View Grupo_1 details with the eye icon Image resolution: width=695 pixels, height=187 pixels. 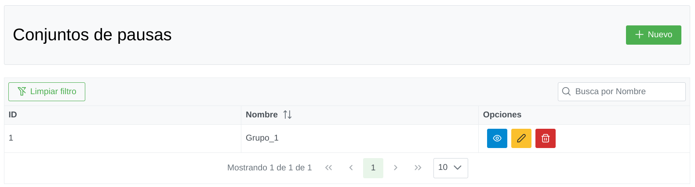click(x=497, y=138)
